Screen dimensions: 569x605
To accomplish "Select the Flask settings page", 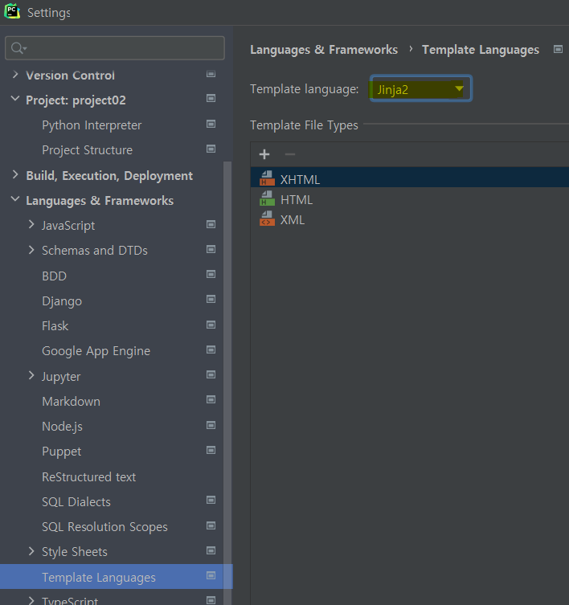I will point(55,326).
